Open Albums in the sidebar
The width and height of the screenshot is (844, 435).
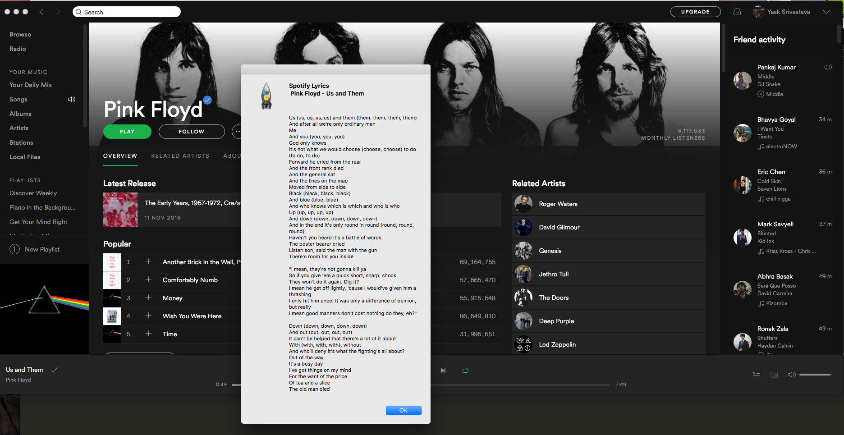point(20,114)
